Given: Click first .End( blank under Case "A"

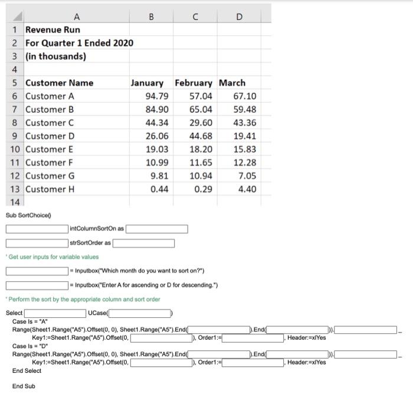Looking at the screenshot, I should click(219, 330).
